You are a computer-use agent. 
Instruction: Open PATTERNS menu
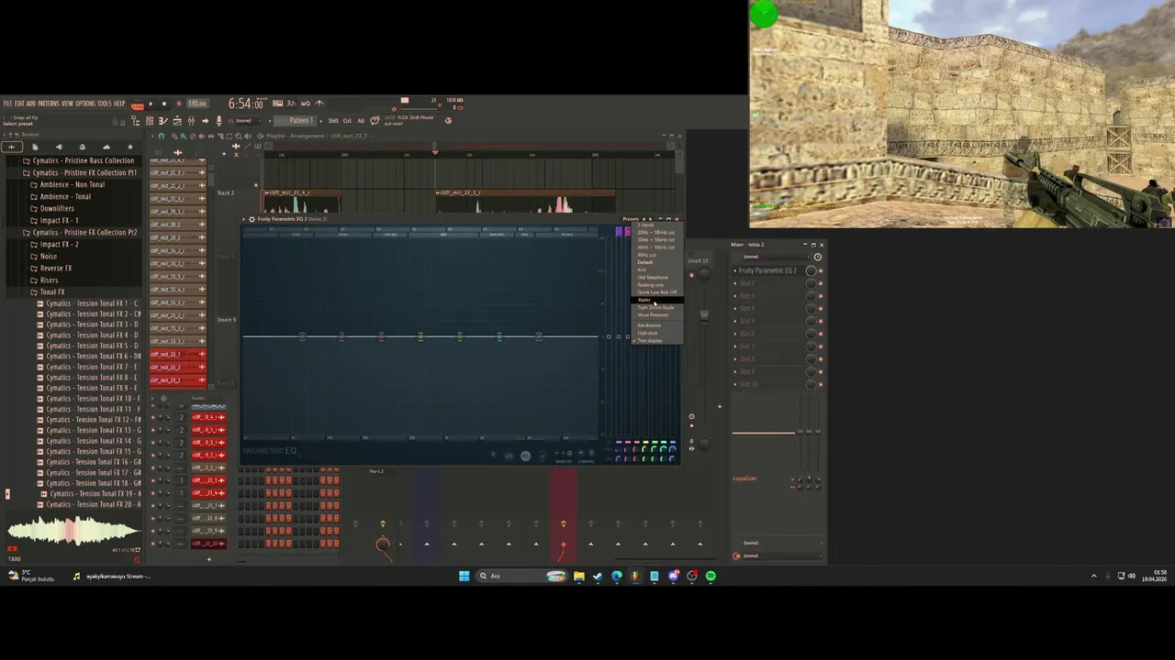point(48,104)
